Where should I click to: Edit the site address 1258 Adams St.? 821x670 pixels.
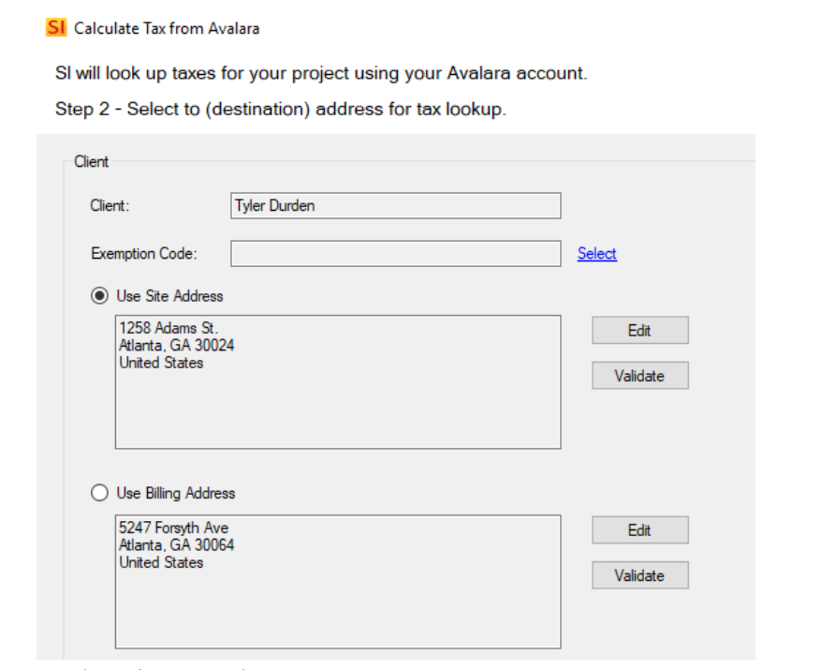pyautogui.click(x=639, y=330)
